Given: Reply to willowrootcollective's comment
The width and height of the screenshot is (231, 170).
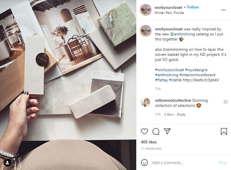Looking at the screenshot, I should [181, 115].
